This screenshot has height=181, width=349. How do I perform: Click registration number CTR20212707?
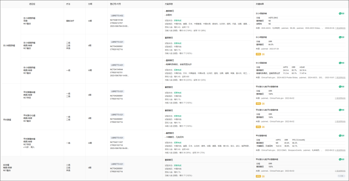(x=116, y=23)
